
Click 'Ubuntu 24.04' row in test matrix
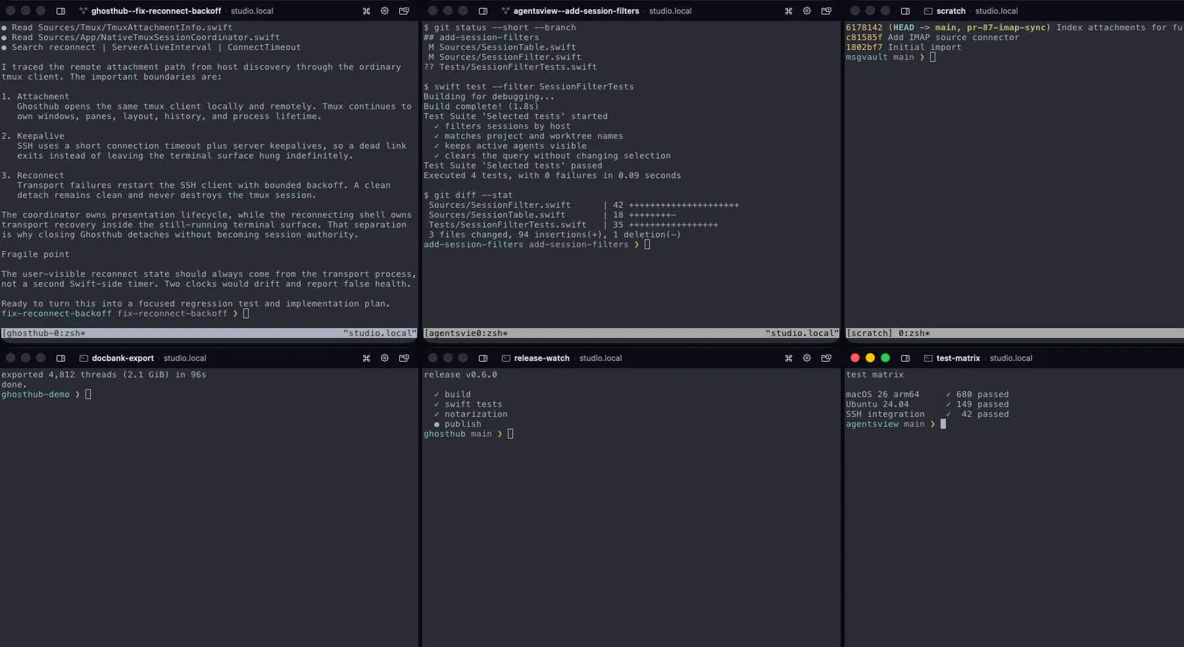927,404
